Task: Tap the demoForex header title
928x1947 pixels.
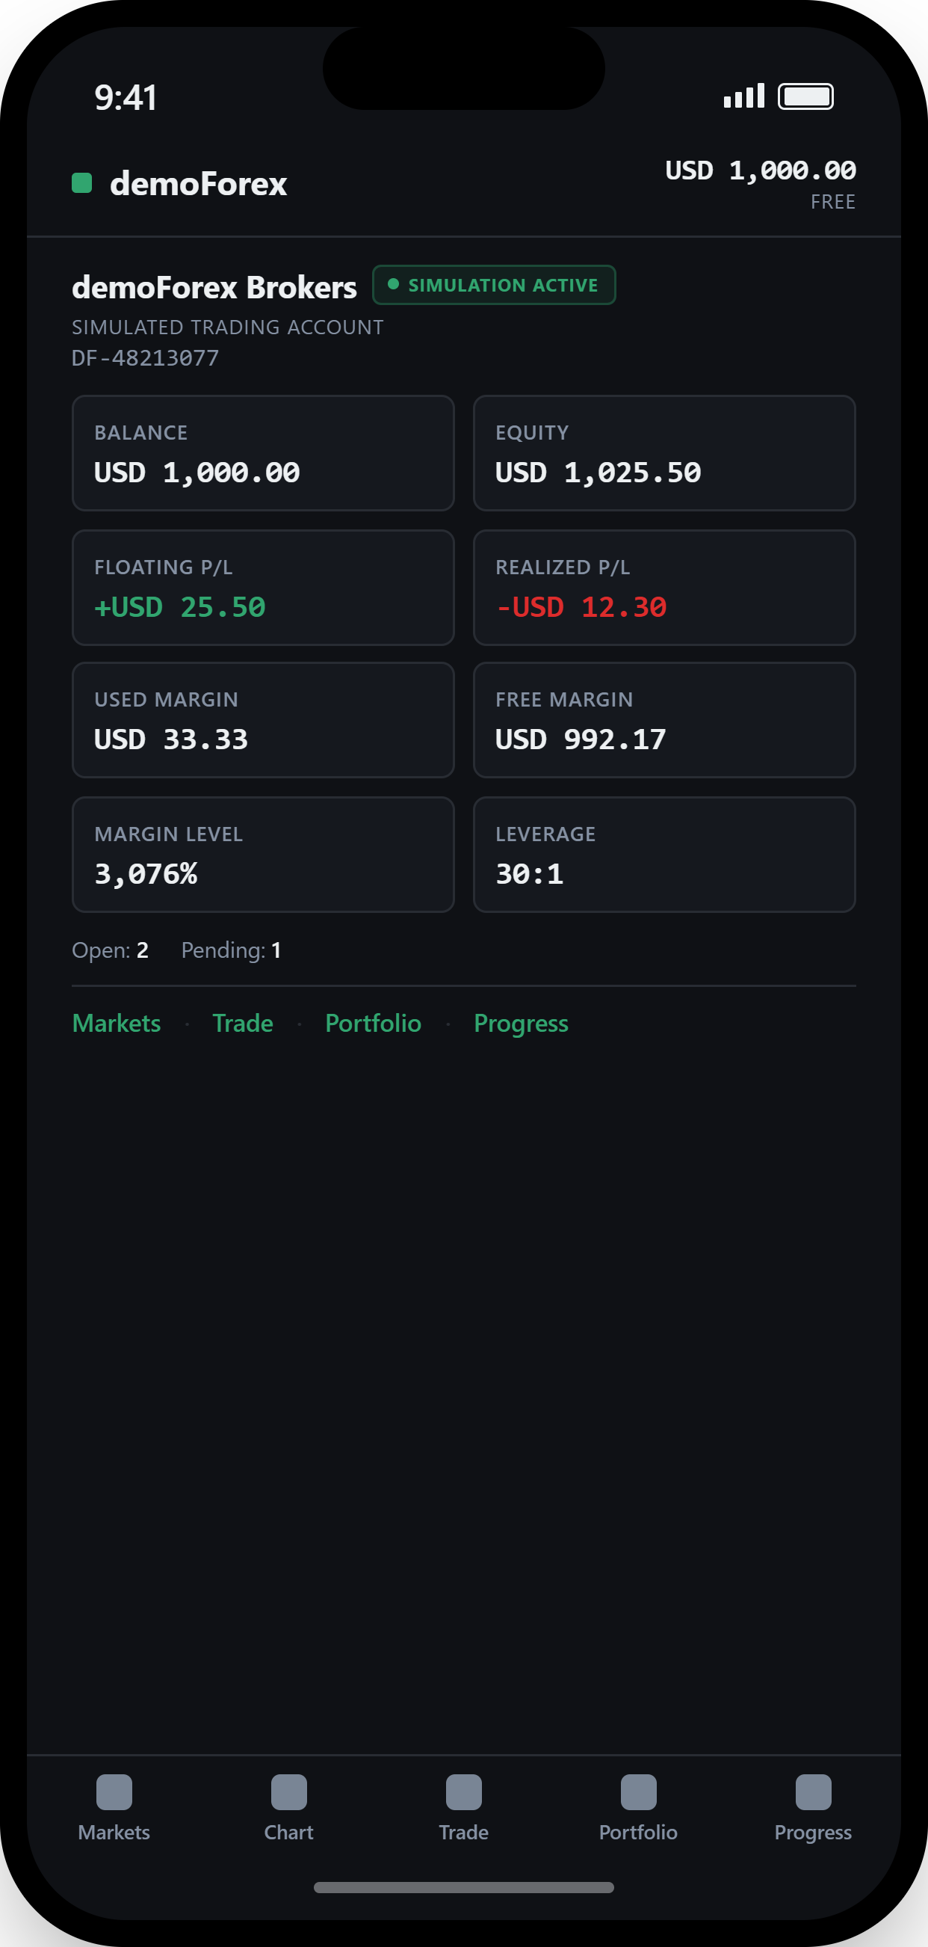Action: coord(198,184)
